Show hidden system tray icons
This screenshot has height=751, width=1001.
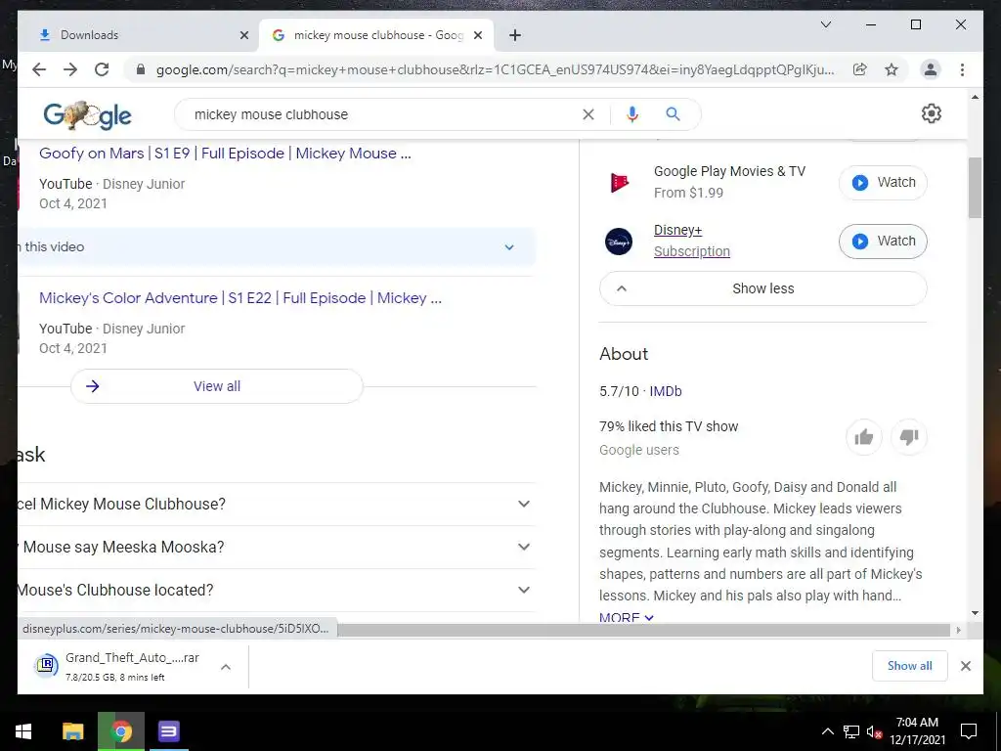827,731
